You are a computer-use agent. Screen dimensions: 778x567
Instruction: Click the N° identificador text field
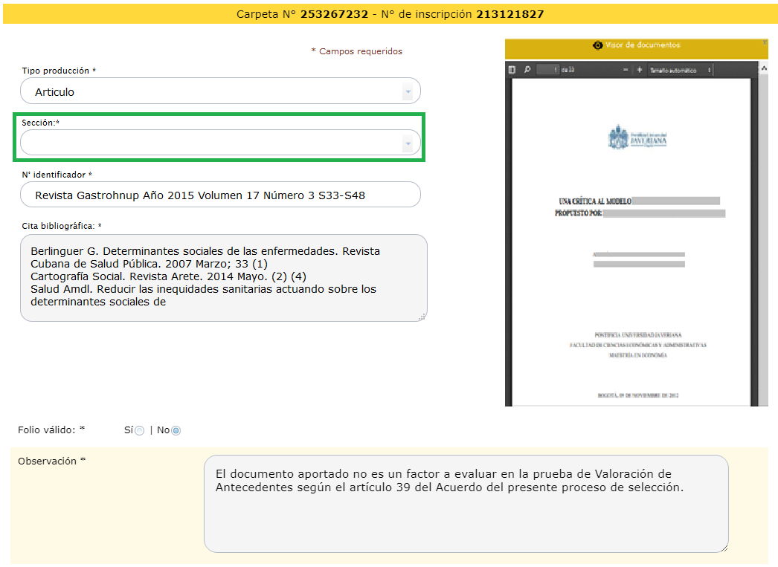[x=220, y=195]
